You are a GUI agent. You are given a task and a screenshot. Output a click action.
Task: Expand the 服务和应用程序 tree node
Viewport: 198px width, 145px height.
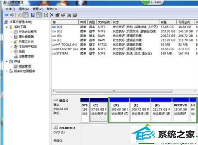[x=7, y=71]
